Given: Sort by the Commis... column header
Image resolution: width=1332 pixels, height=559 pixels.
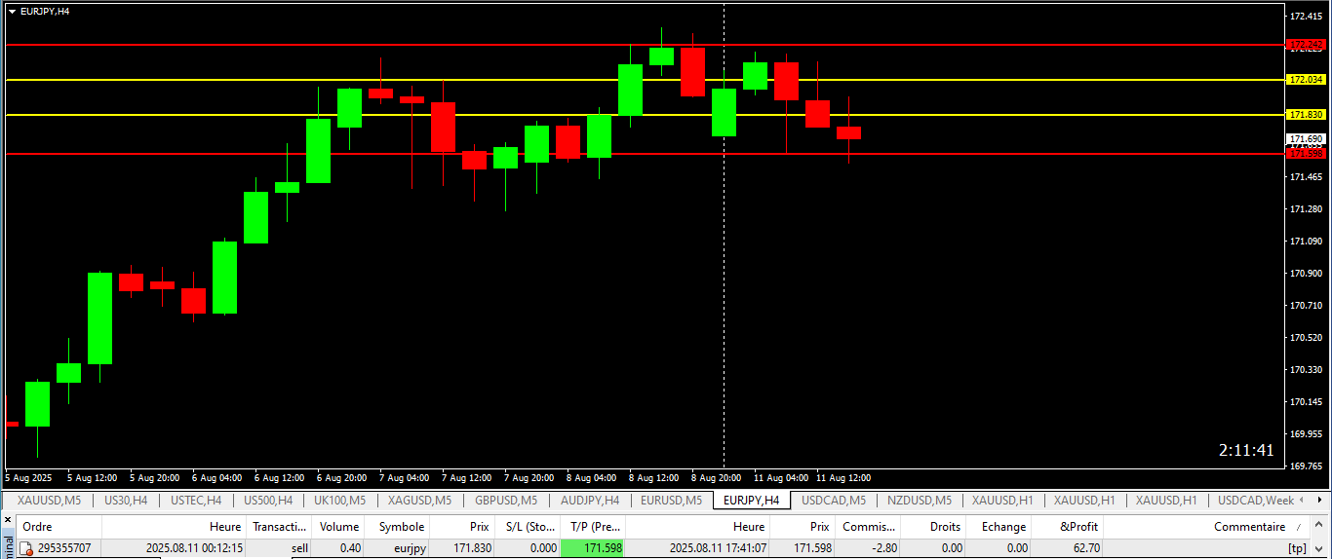Looking at the screenshot, I should (868, 527).
